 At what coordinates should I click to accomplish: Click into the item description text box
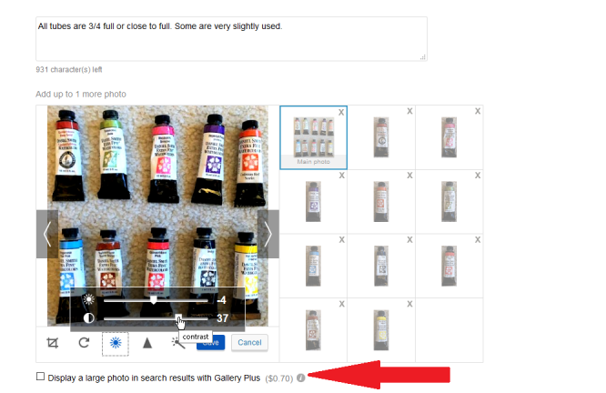click(x=231, y=38)
